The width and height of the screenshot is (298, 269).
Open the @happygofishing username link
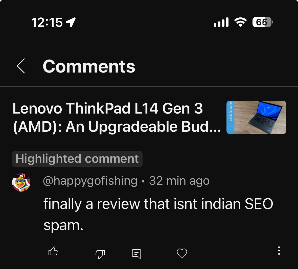click(x=90, y=181)
